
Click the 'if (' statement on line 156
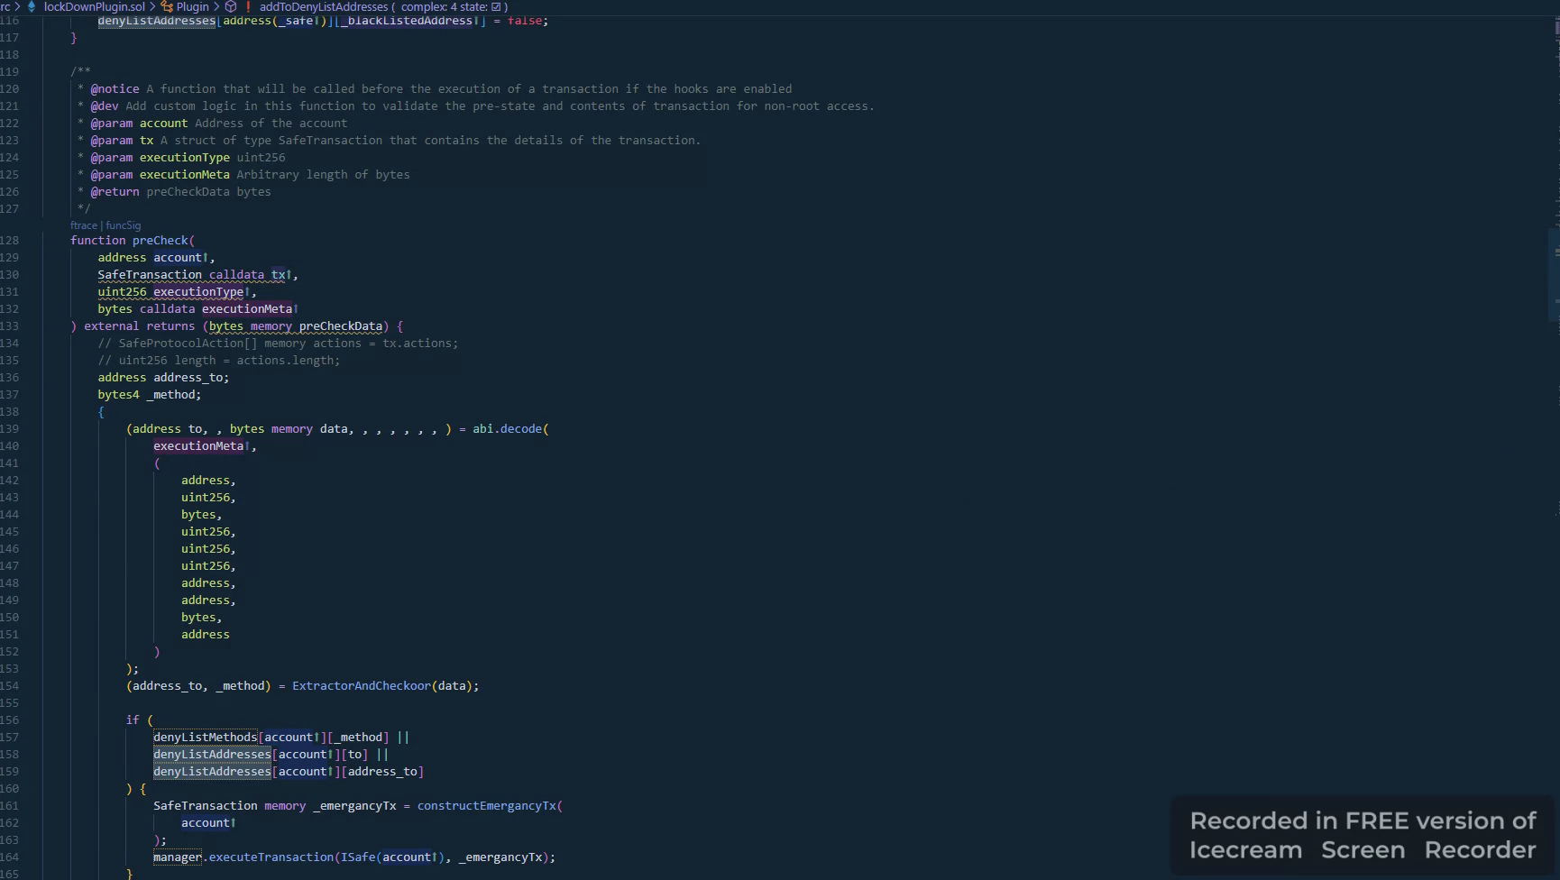(140, 720)
